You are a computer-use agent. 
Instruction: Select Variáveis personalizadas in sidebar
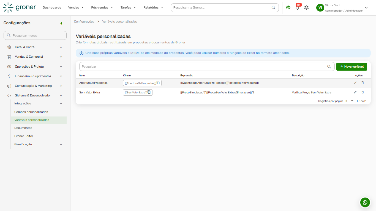pos(39,120)
